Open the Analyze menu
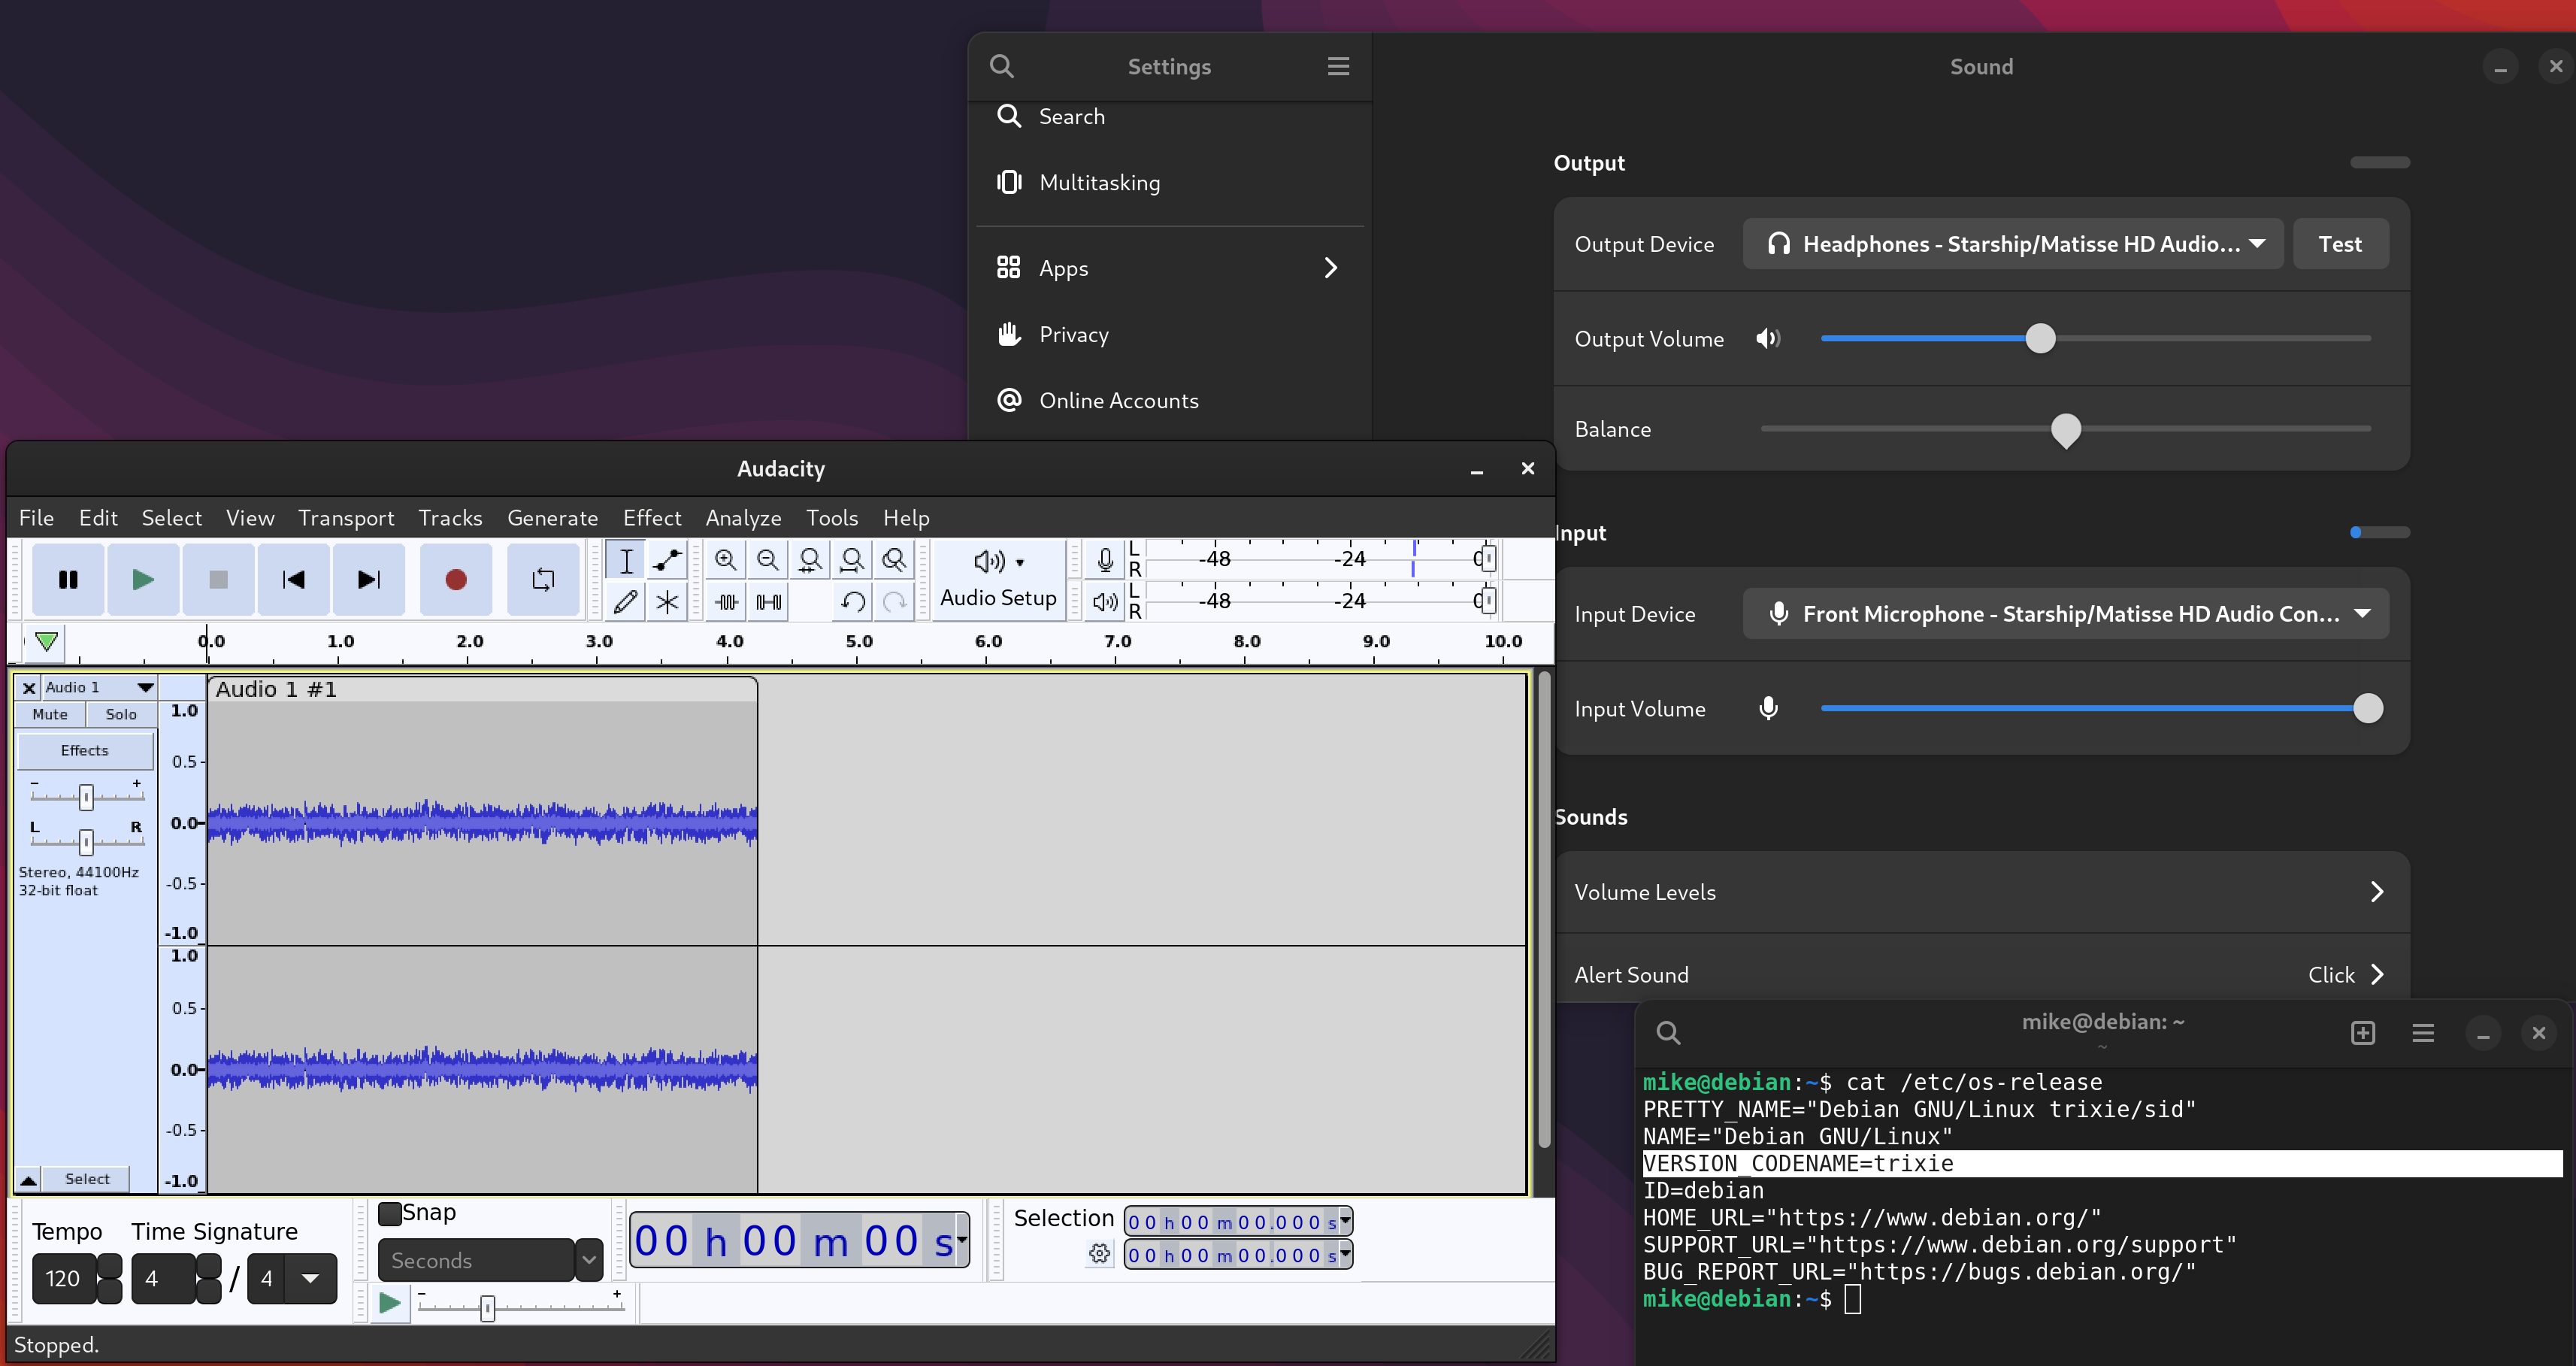The width and height of the screenshot is (2576, 1366). coord(743,518)
